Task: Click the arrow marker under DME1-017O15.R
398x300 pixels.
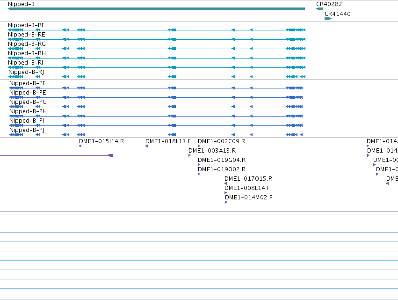Action: (225, 183)
